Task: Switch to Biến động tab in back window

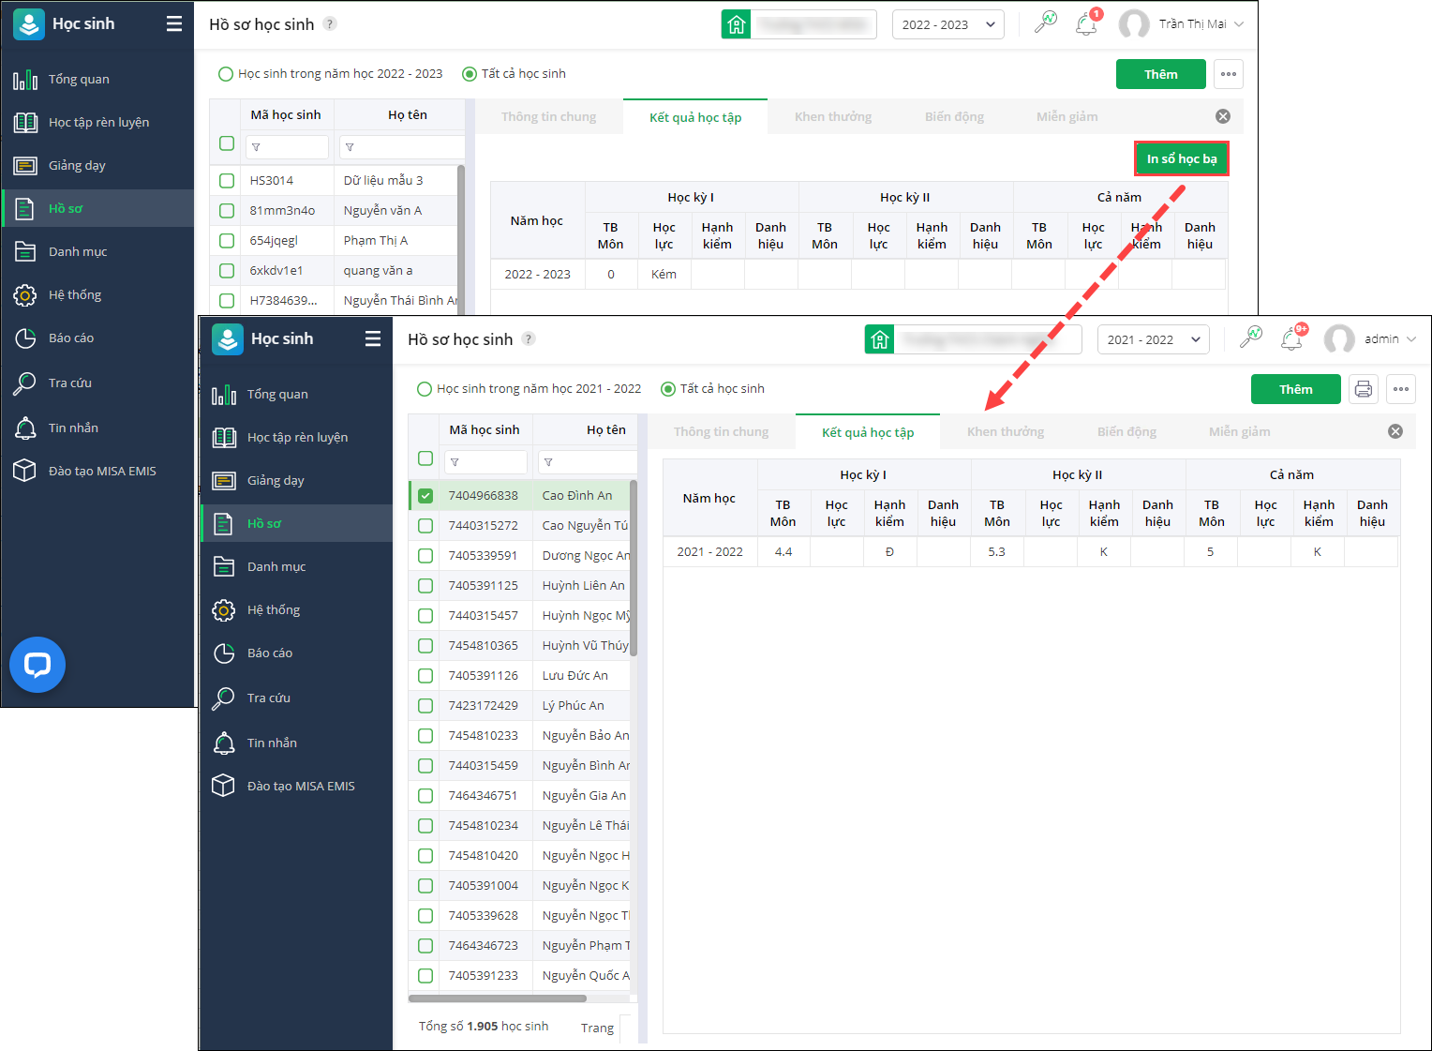Action: (x=954, y=117)
